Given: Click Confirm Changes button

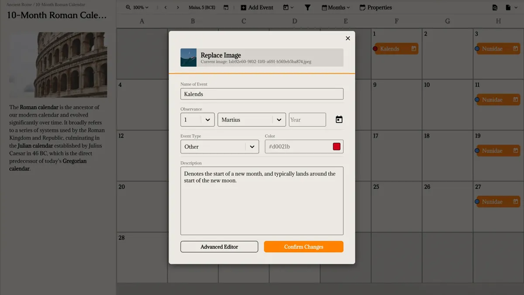Looking at the screenshot, I should pyautogui.click(x=303, y=247).
